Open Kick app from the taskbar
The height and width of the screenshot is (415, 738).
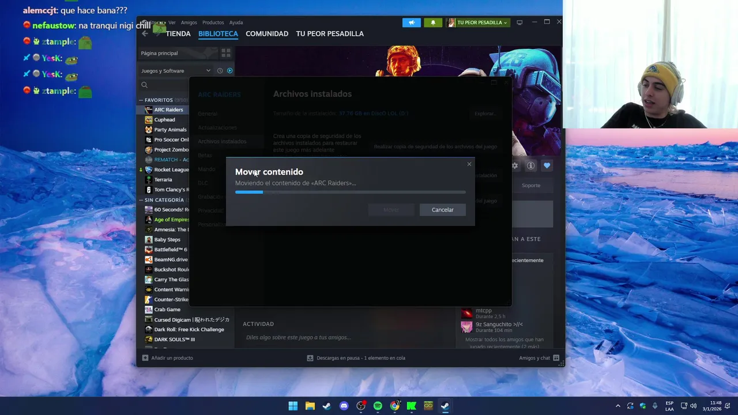pos(412,406)
